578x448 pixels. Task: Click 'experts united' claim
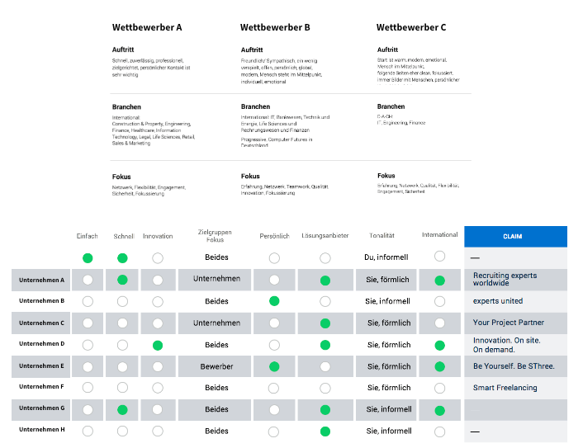[x=498, y=301]
